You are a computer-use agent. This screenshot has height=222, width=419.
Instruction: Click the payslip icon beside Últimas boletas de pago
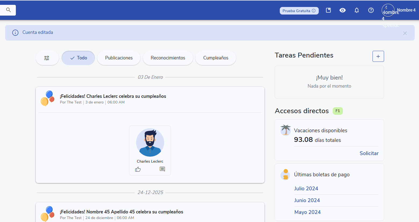click(285, 174)
